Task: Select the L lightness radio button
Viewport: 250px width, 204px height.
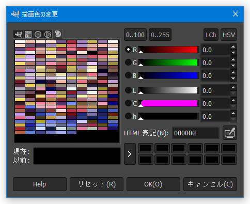Action: pos(128,90)
